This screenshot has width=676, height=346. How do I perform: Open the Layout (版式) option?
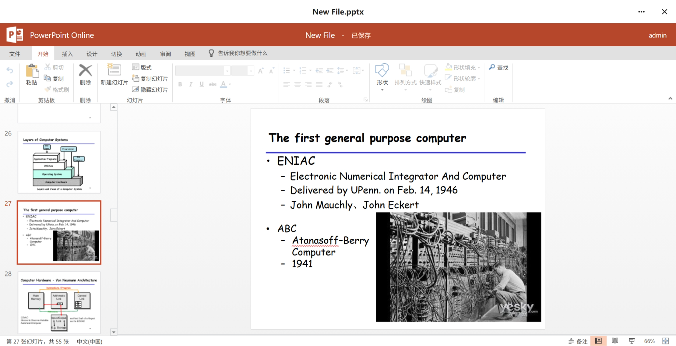coord(142,67)
